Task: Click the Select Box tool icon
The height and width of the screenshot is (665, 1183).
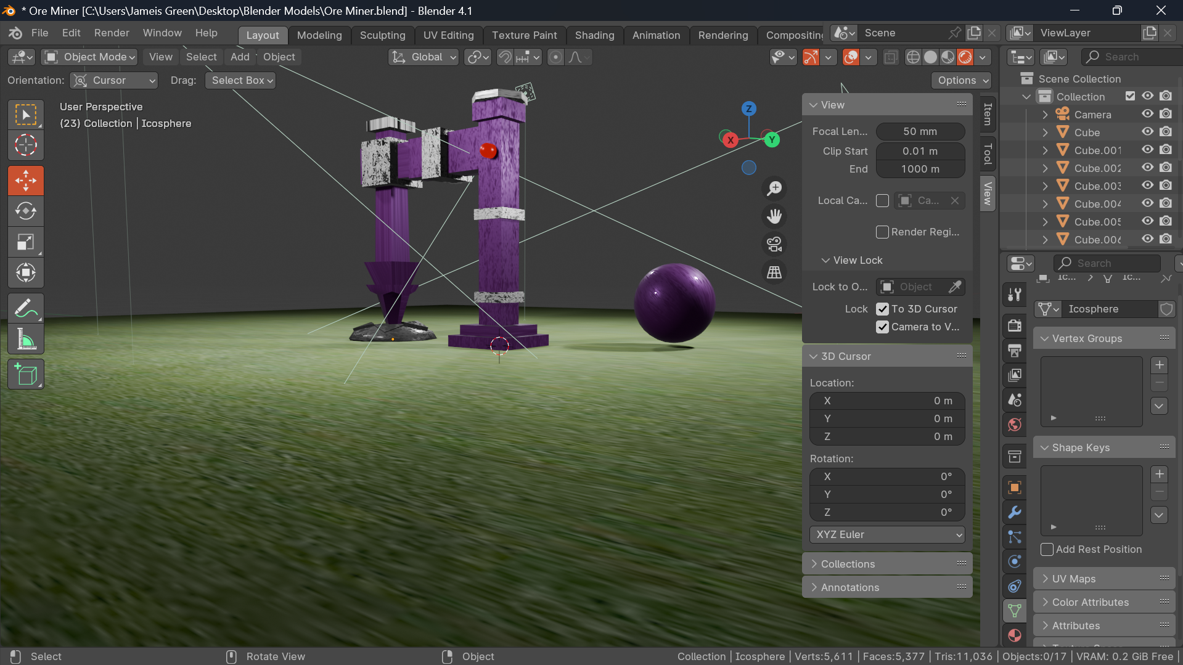Action: (26, 115)
